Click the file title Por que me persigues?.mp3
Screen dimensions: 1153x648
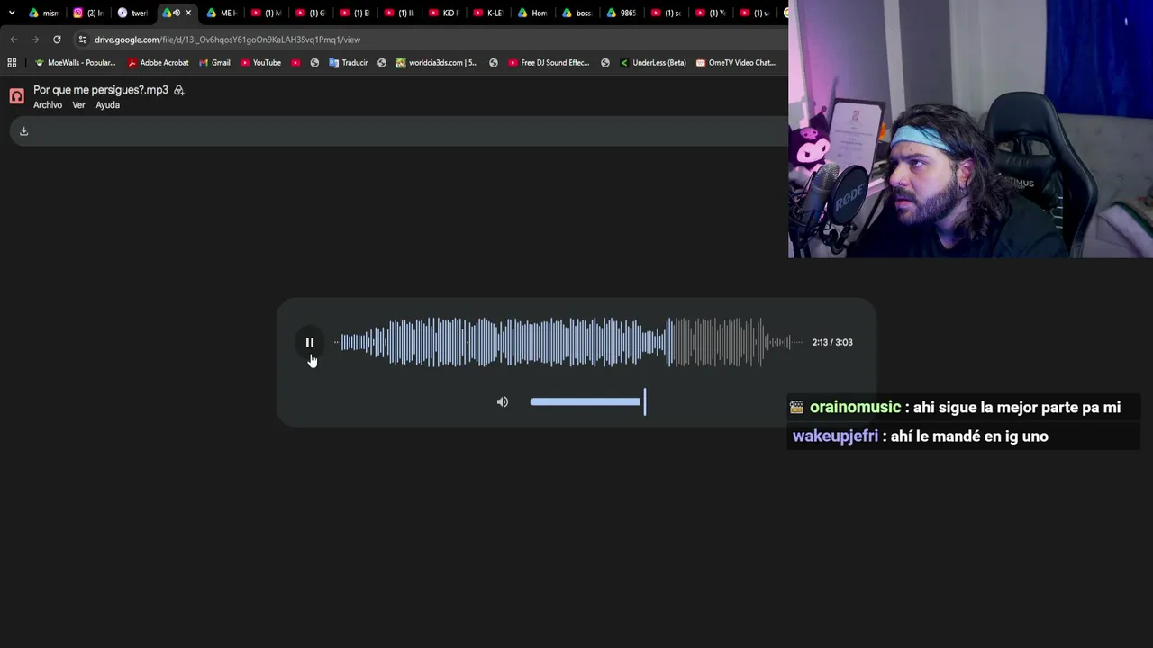point(101,90)
